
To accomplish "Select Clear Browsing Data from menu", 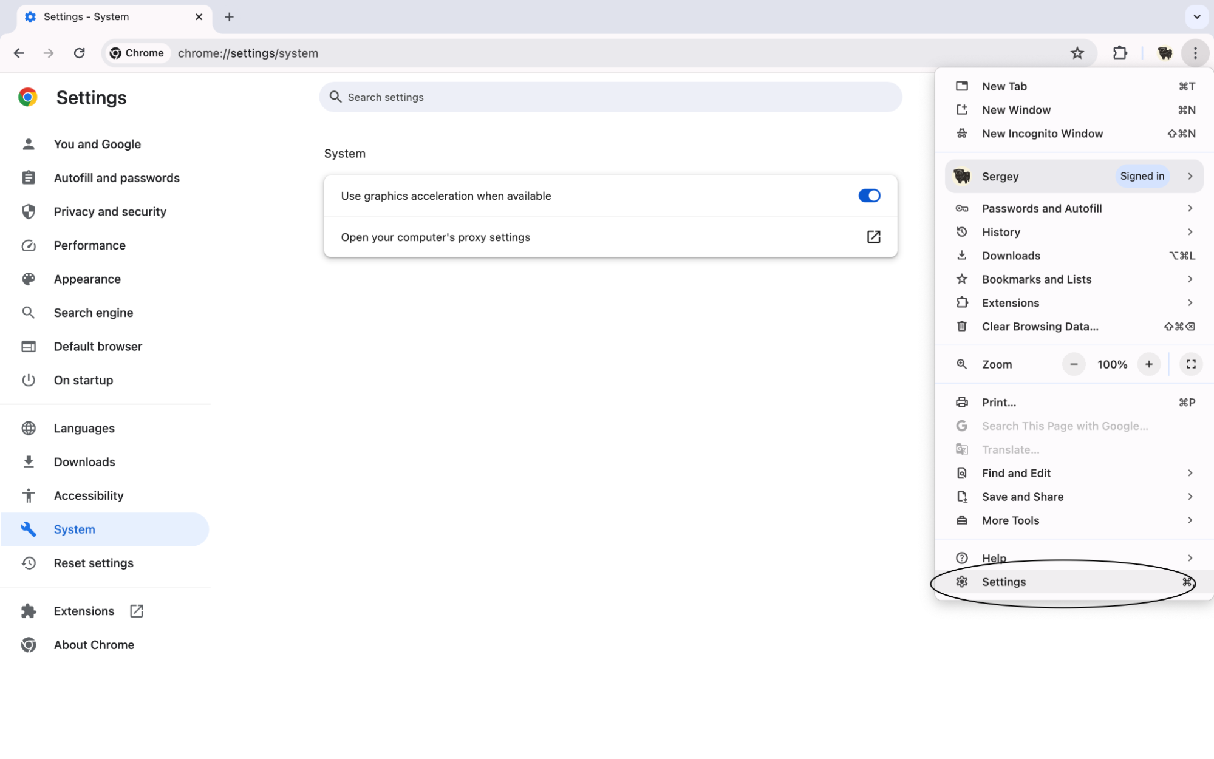I will pyautogui.click(x=1040, y=326).
